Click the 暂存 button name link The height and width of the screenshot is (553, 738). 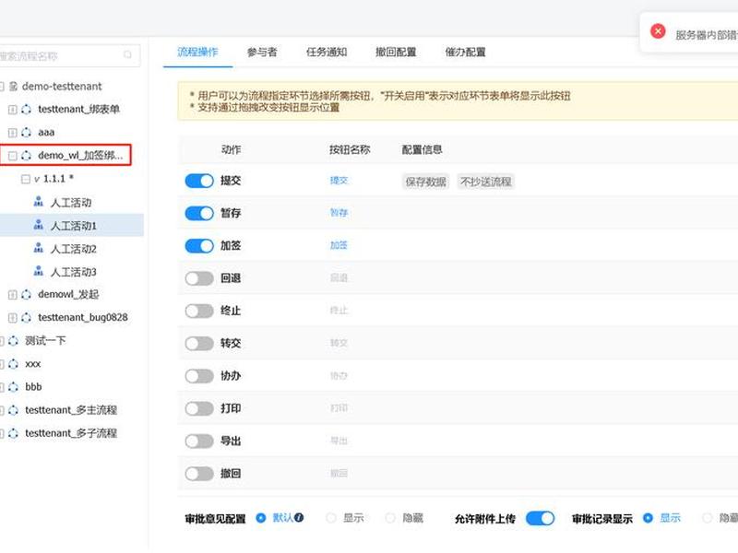(339, 213)
